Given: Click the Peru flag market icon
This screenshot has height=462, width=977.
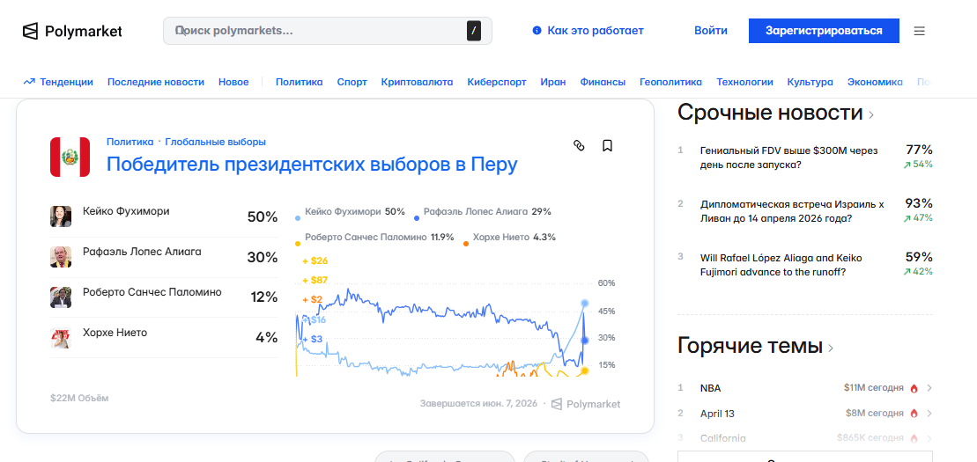Looking at the screenshot, I should pos(70,157).
